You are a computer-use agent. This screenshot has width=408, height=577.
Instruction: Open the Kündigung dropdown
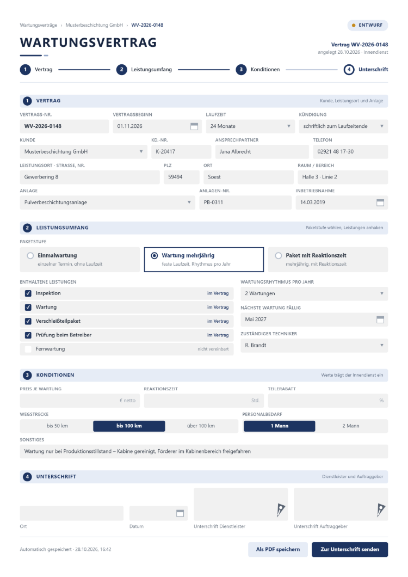[343, 126]
